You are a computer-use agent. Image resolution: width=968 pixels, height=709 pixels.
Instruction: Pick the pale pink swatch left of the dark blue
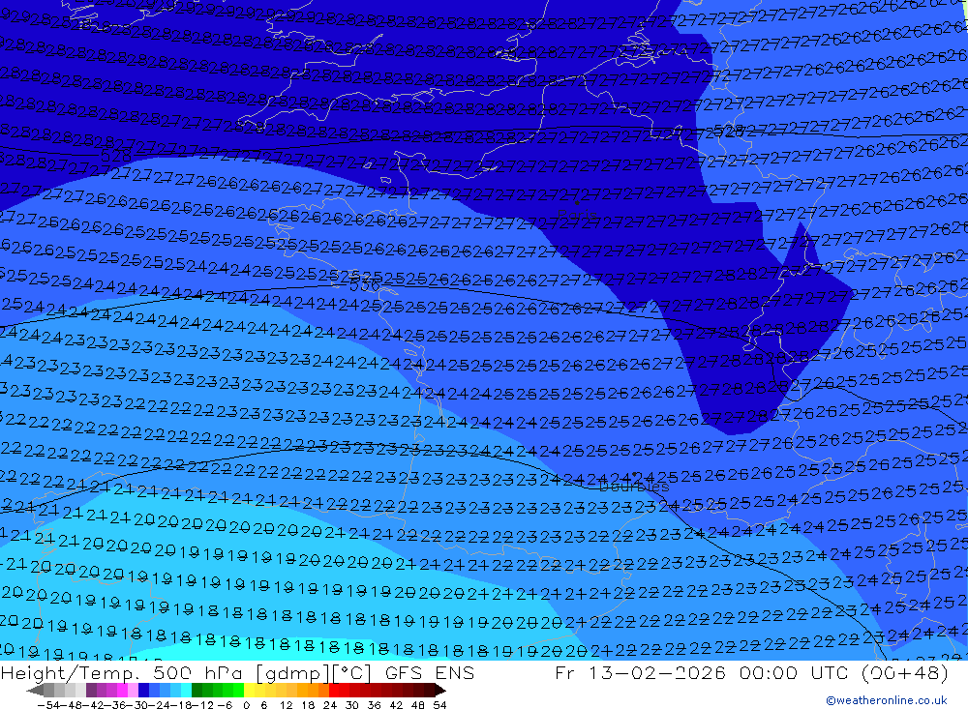[x=133, y=690]
